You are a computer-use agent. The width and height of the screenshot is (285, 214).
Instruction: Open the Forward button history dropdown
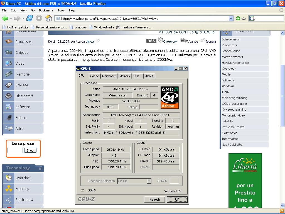[x=23, y=19]
